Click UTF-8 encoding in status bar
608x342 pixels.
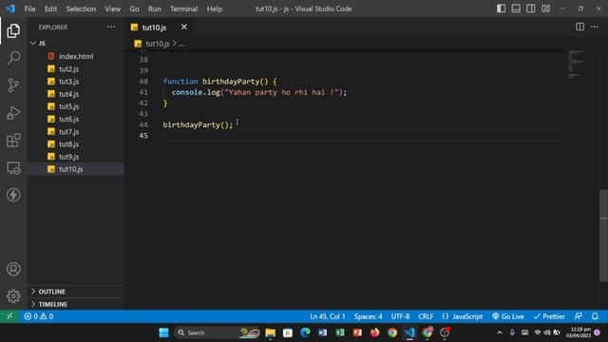pyautogui.click(x=400, y=316)
